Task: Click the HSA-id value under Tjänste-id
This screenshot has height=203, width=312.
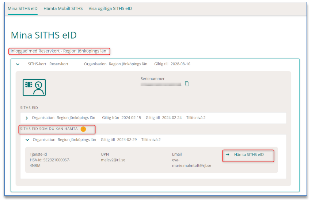Action: click(50, 163)
